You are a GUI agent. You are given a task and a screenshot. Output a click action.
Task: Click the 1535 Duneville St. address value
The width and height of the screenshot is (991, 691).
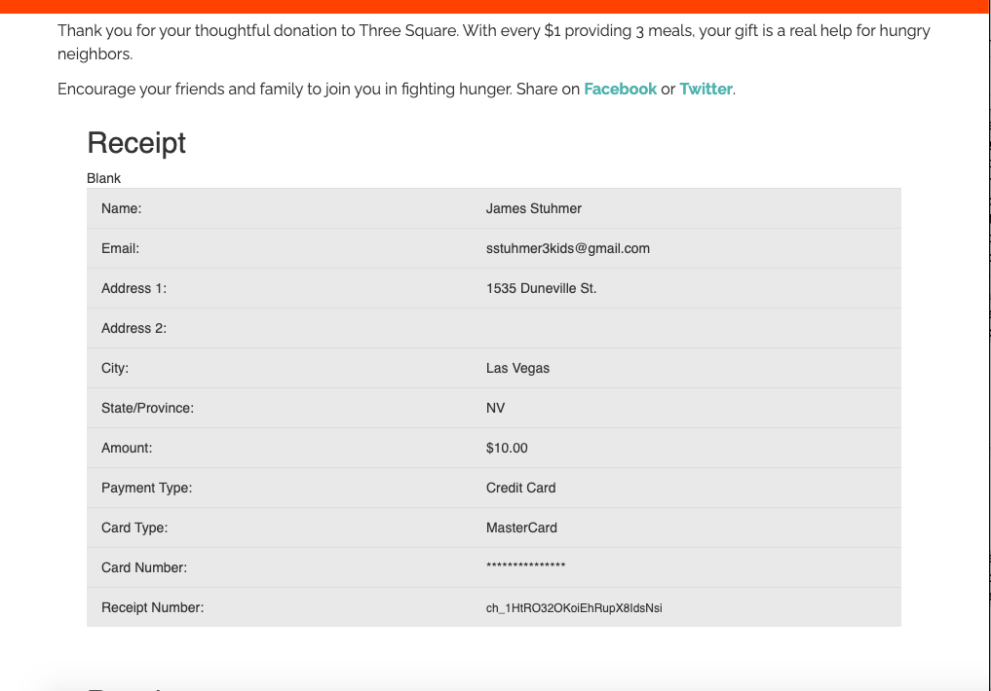pyautogui.click(x=541, y=288)
